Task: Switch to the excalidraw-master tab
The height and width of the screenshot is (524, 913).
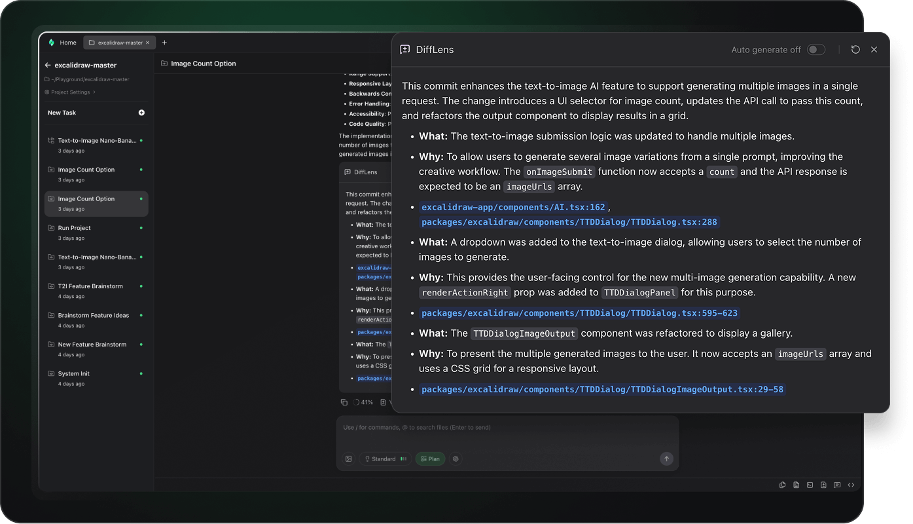Action: [119, 43]
